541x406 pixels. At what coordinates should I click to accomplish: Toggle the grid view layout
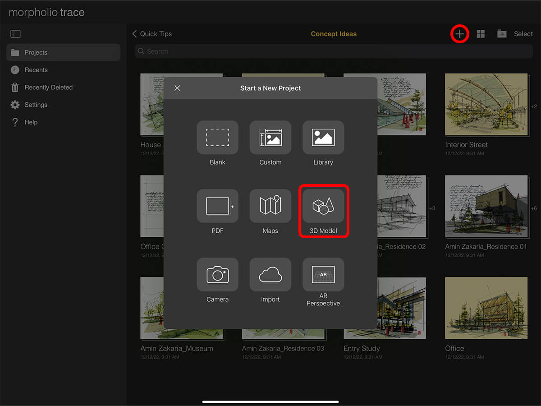[x=481, y=34]
